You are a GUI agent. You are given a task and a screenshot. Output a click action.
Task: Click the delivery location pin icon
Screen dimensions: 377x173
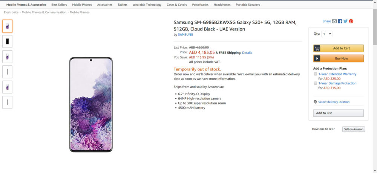[315, 102]
